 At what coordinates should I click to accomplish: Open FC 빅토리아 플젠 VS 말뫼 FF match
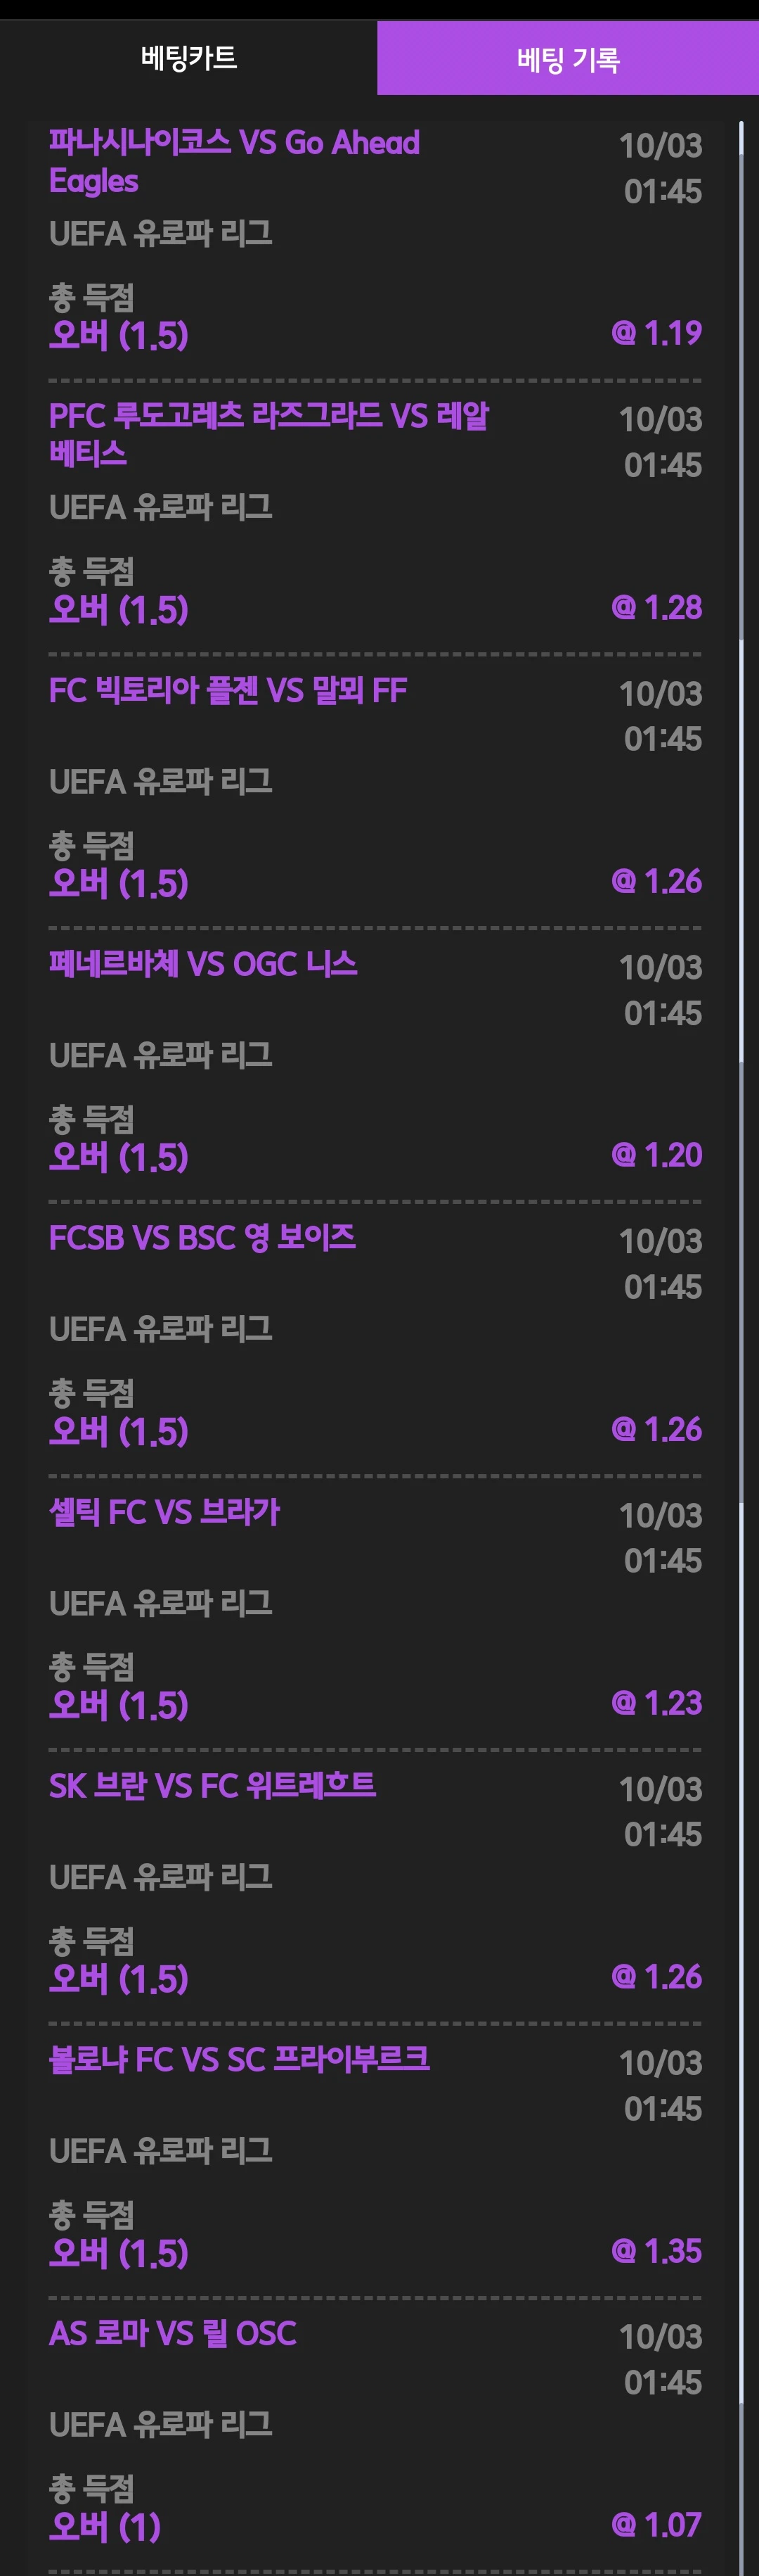(228, 690)
